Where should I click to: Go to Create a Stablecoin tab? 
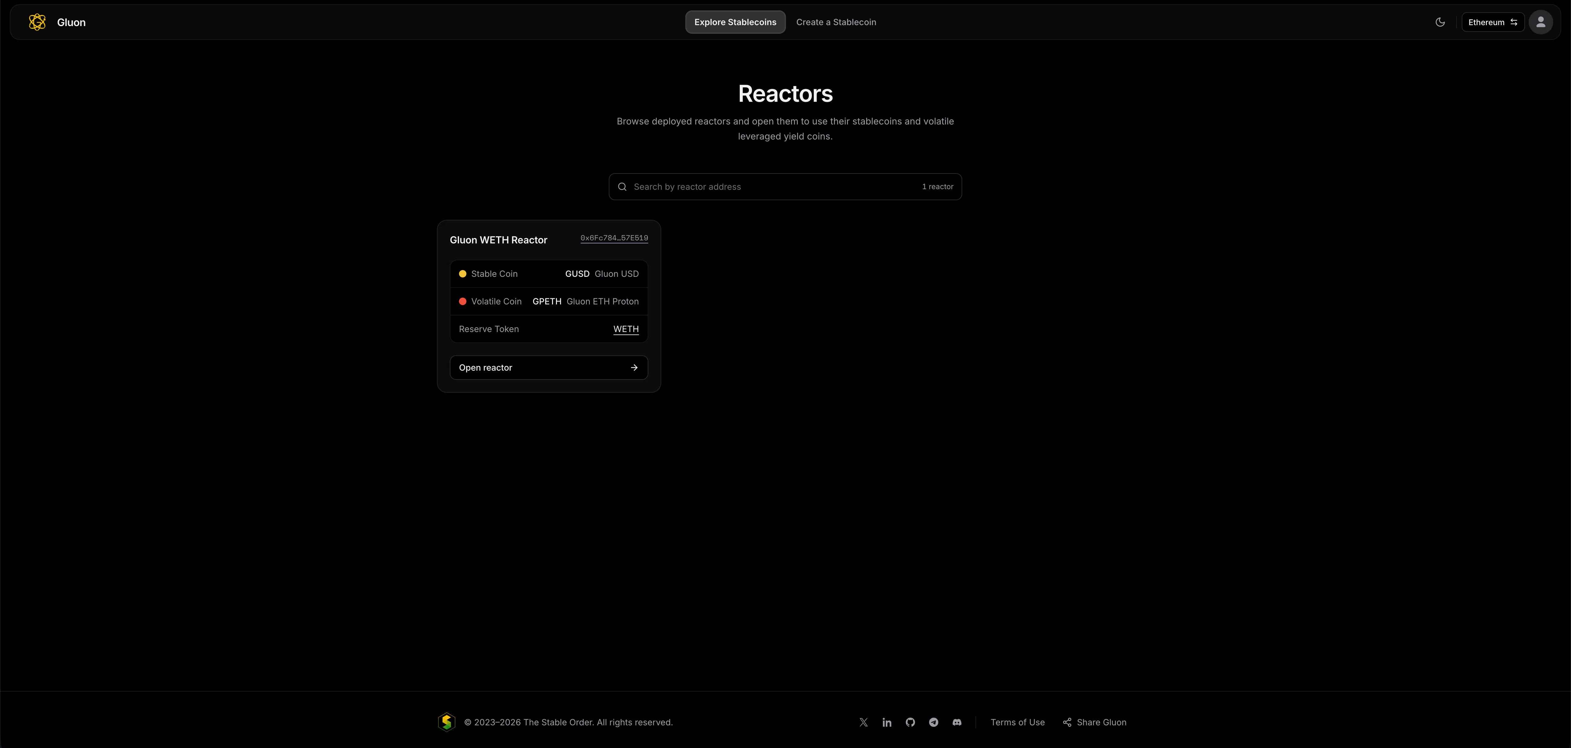coord(836,22)
